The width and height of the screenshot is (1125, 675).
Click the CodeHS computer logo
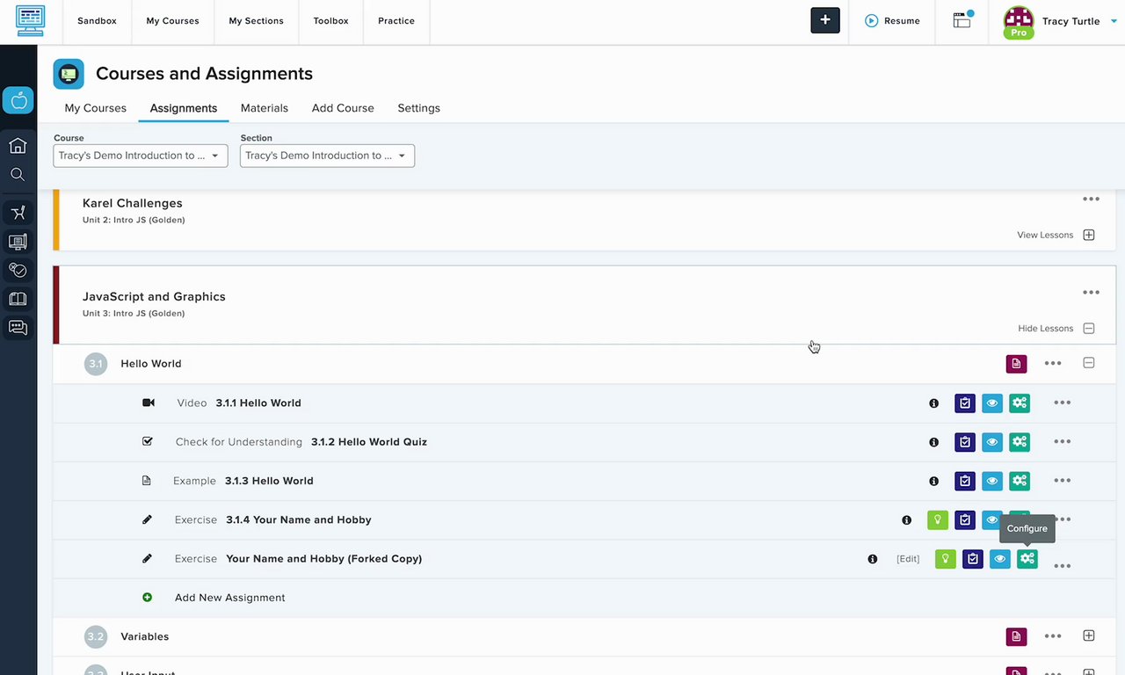[x=30, y=20]
